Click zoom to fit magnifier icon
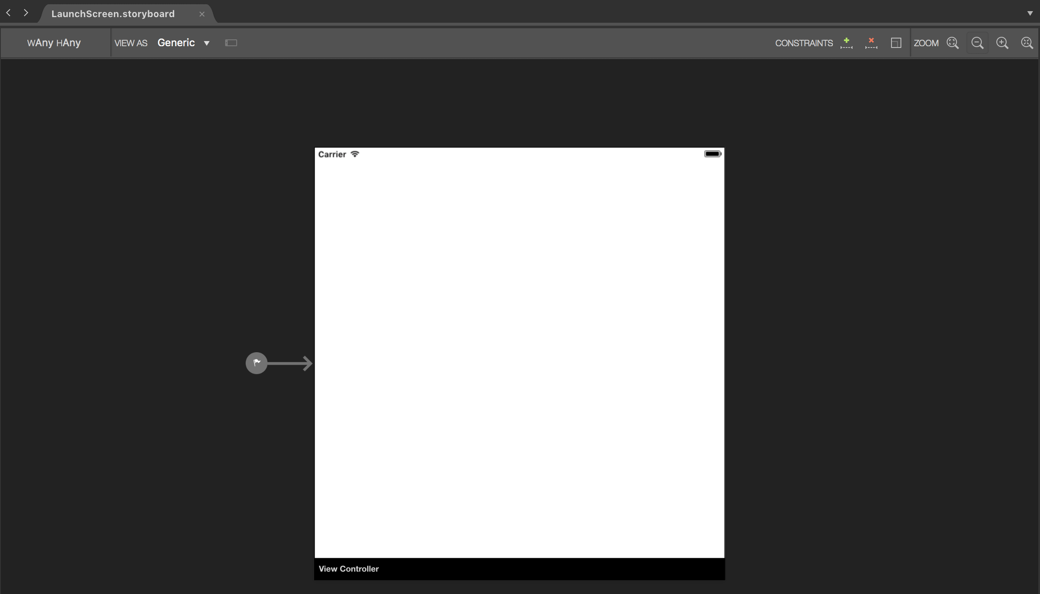This screenshot has width=1040, height=594. point(953,43)
